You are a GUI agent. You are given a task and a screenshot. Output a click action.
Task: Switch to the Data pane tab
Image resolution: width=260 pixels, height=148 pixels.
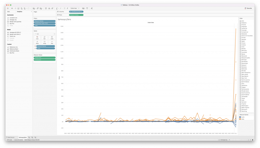(x=9, y=12)
